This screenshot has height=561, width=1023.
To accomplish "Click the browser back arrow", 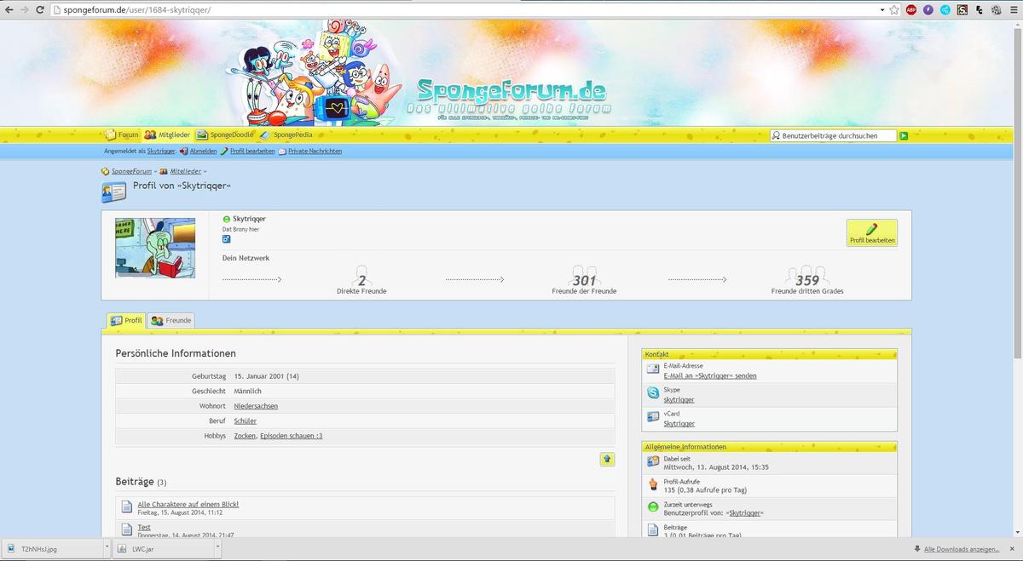I will coord(9,9).
